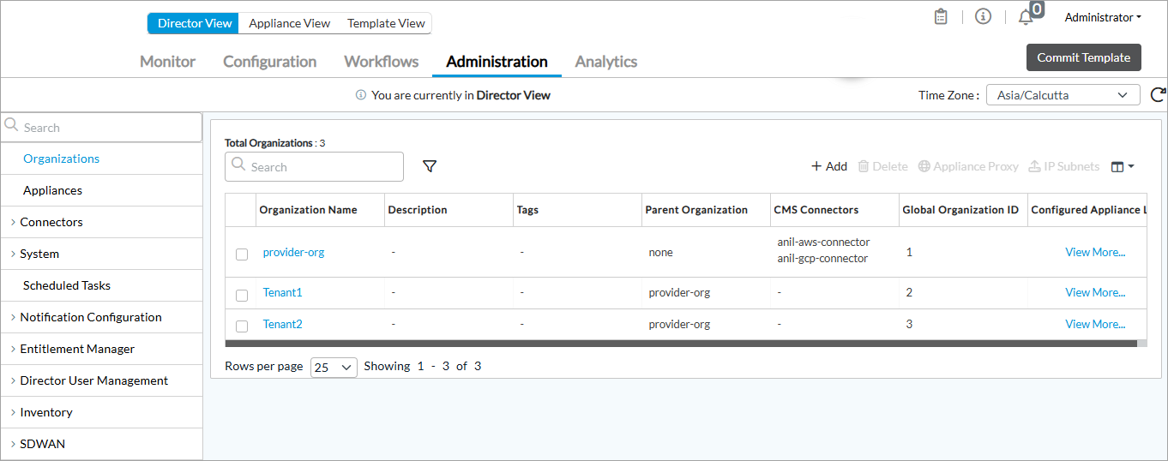This screenshot has height=461, width=1168.
Task: Switch to the Analytics tab
Action: tap(605, 62)
